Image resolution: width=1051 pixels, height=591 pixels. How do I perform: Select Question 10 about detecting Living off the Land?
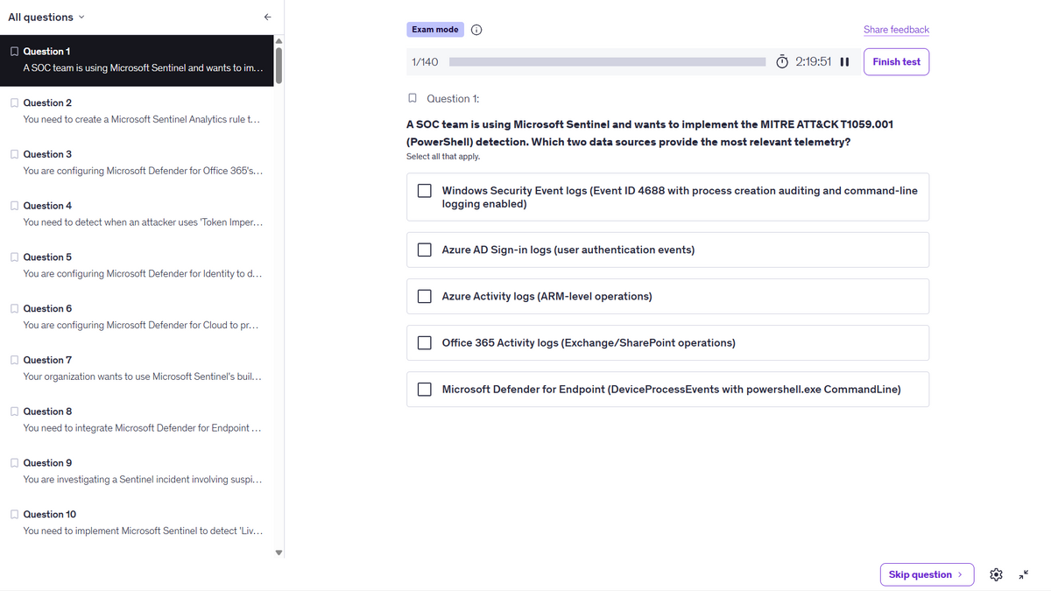(137, 523)
